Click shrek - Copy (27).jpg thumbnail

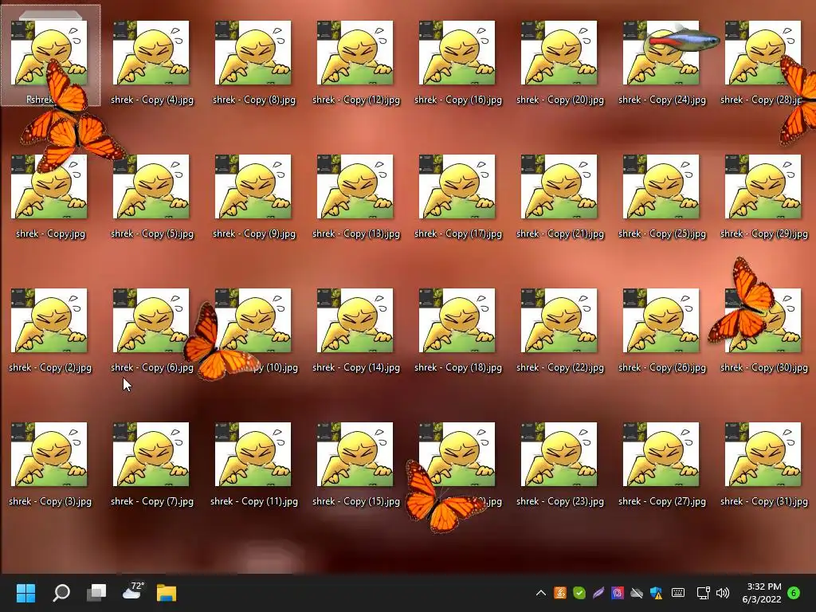tap(661, 455)
